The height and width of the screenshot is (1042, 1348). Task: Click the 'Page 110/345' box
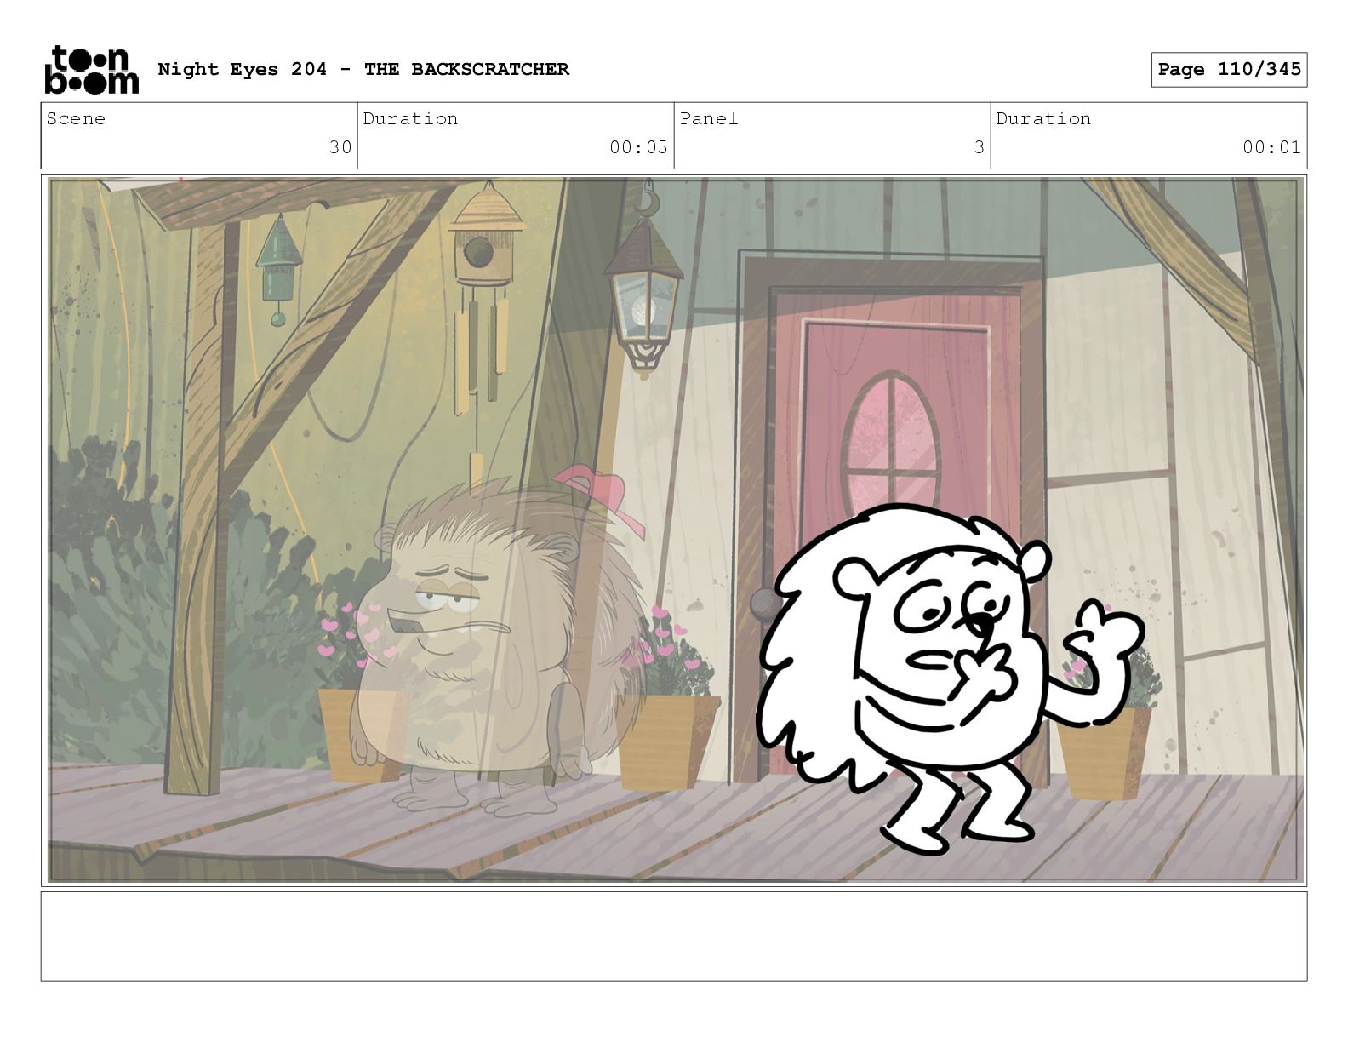click(1229, 70)
